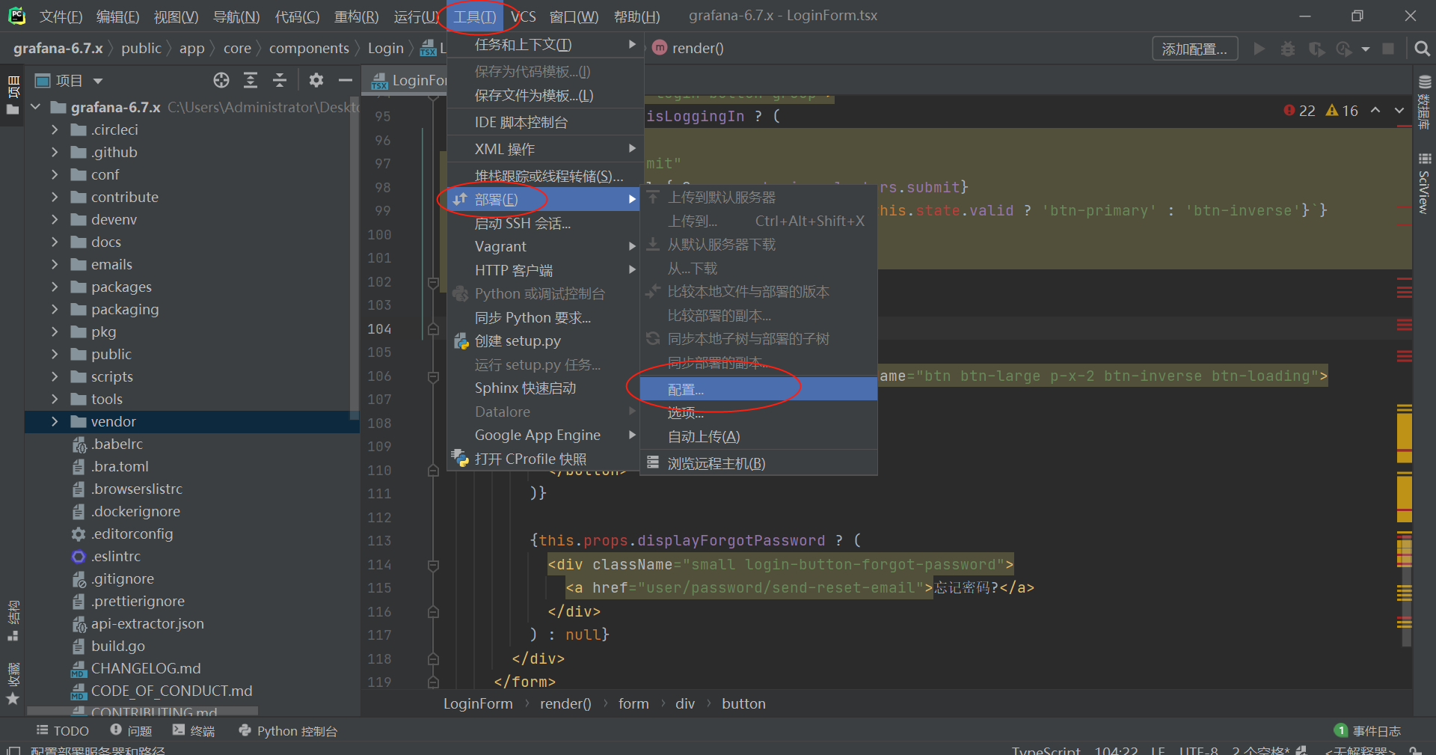
Task: Click components breadcrumb in navigation bar
Action: coord(309,48)
